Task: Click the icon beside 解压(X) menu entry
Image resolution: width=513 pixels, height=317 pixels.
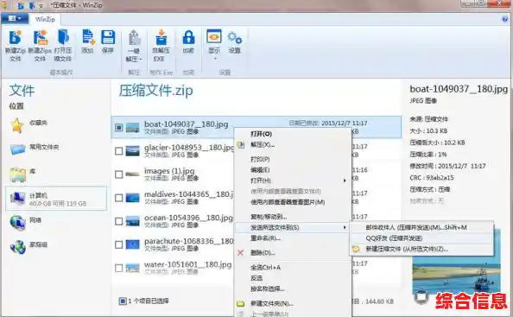Action: (240, 144)
